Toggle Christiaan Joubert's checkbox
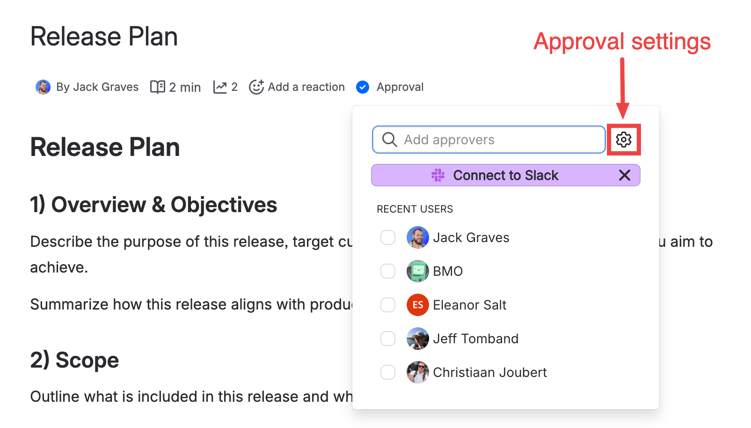 point(388,372)
